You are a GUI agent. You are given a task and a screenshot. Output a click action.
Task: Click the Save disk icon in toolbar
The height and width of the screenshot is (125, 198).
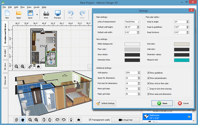click(x=30, y=13)
